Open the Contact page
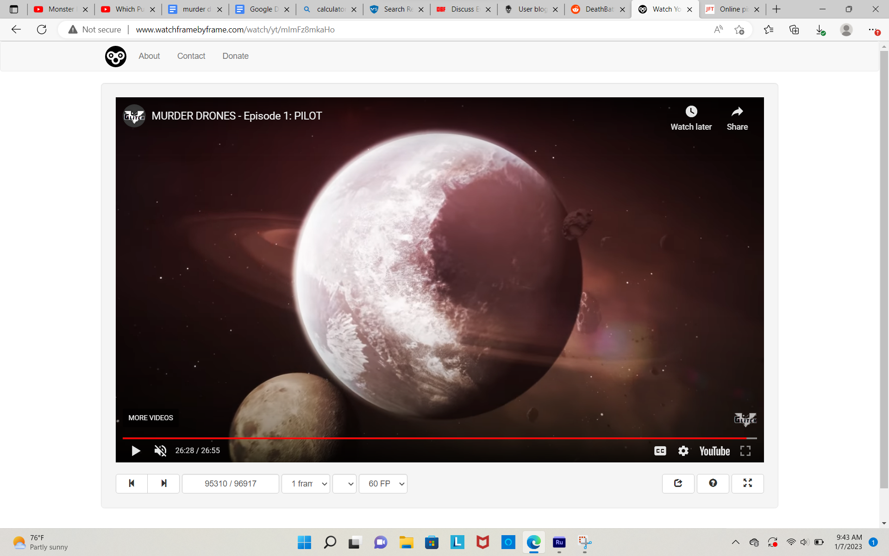The image size is (889, 556). click(x=191, y=56)
